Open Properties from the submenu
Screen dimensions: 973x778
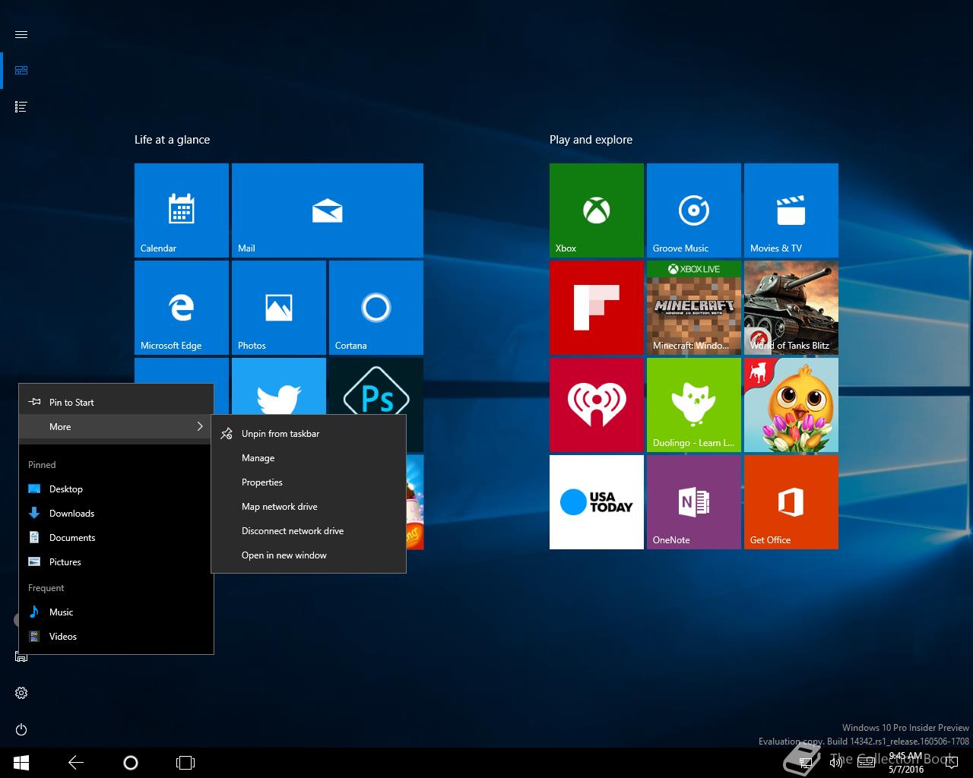click(x=309, y=482)
